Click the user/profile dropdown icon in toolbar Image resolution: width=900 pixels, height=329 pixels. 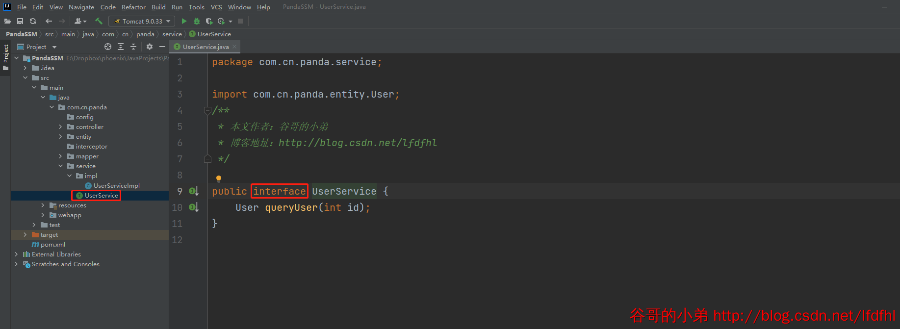tap(80, 21)
